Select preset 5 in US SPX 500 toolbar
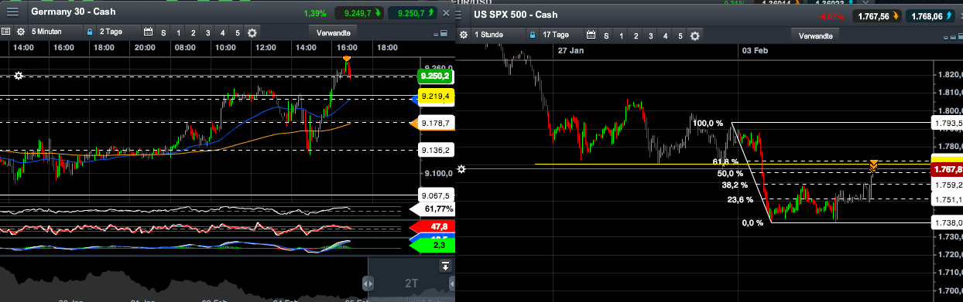963x302 pixels. tap(680, 36)
